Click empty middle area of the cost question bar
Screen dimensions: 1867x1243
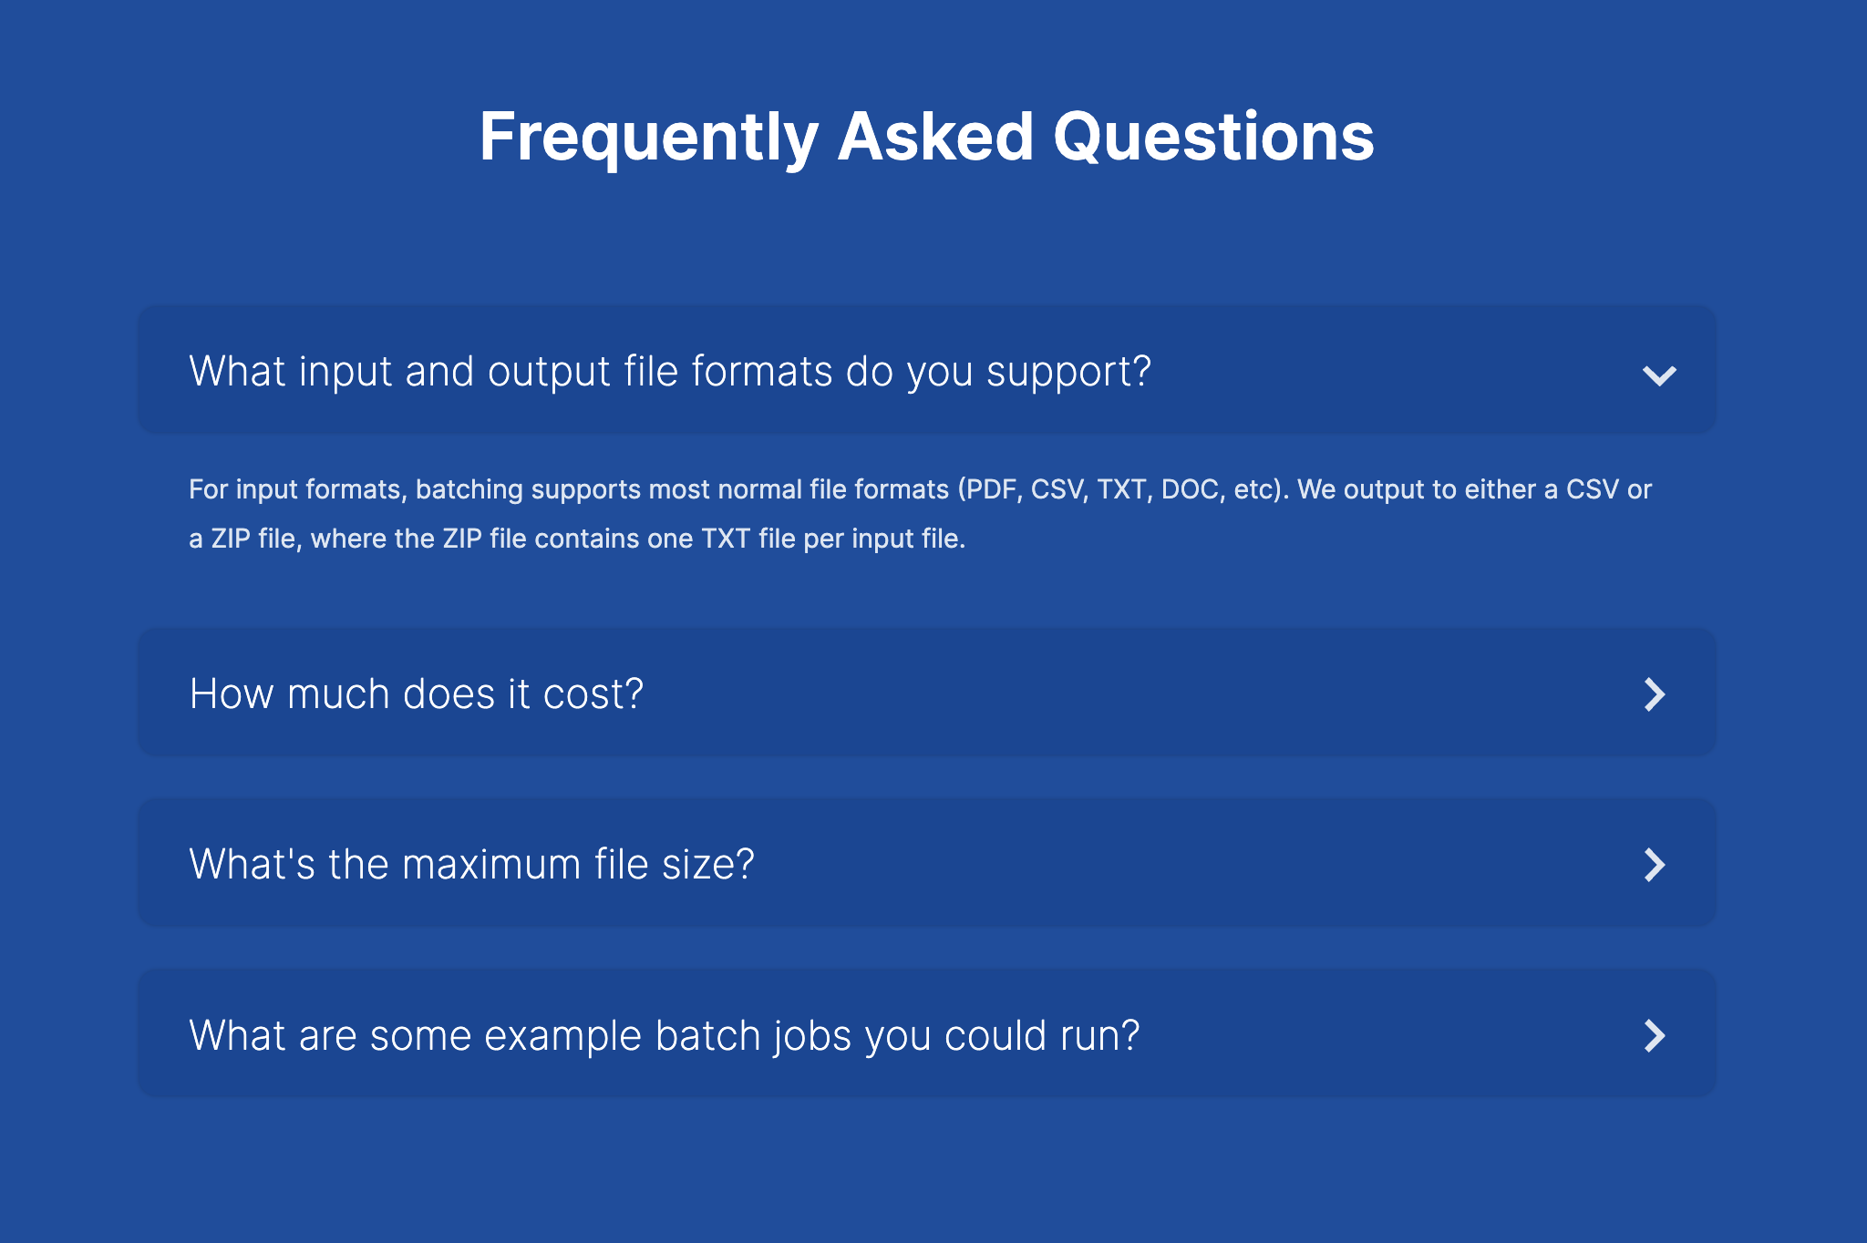[1140, 693]
